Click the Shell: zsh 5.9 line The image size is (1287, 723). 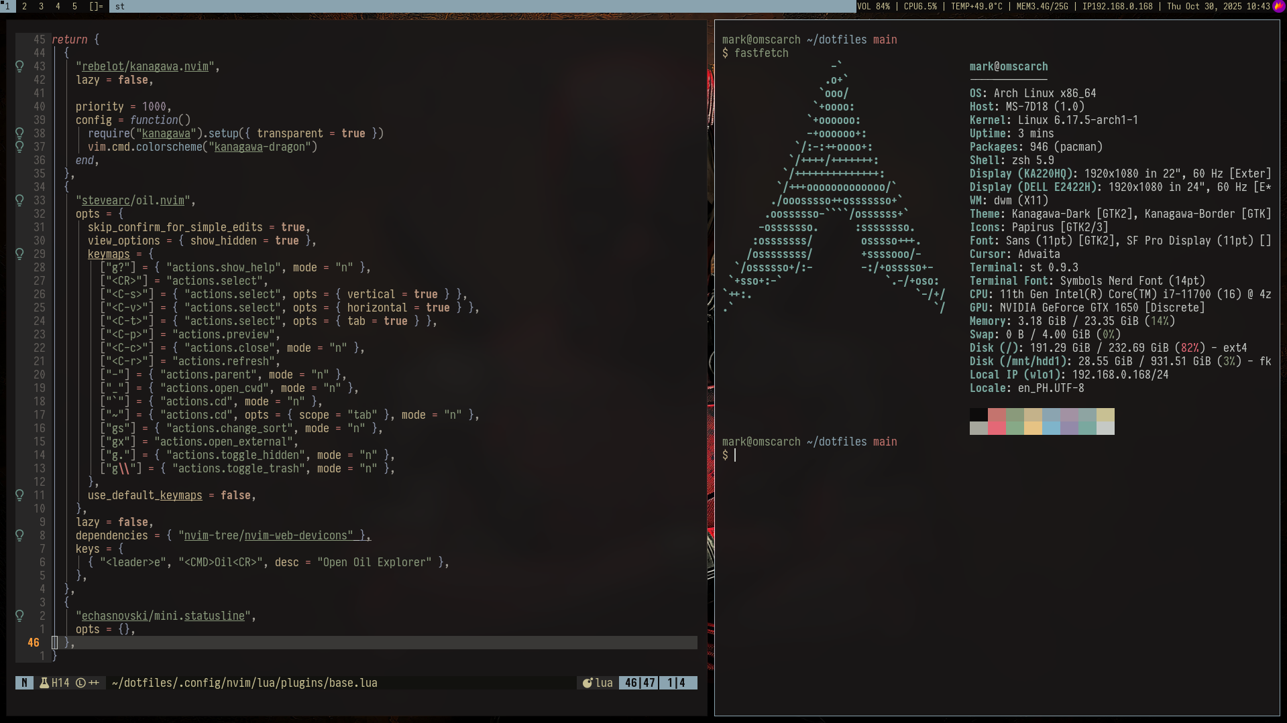pyautogui.click(x=1011, y=160)
